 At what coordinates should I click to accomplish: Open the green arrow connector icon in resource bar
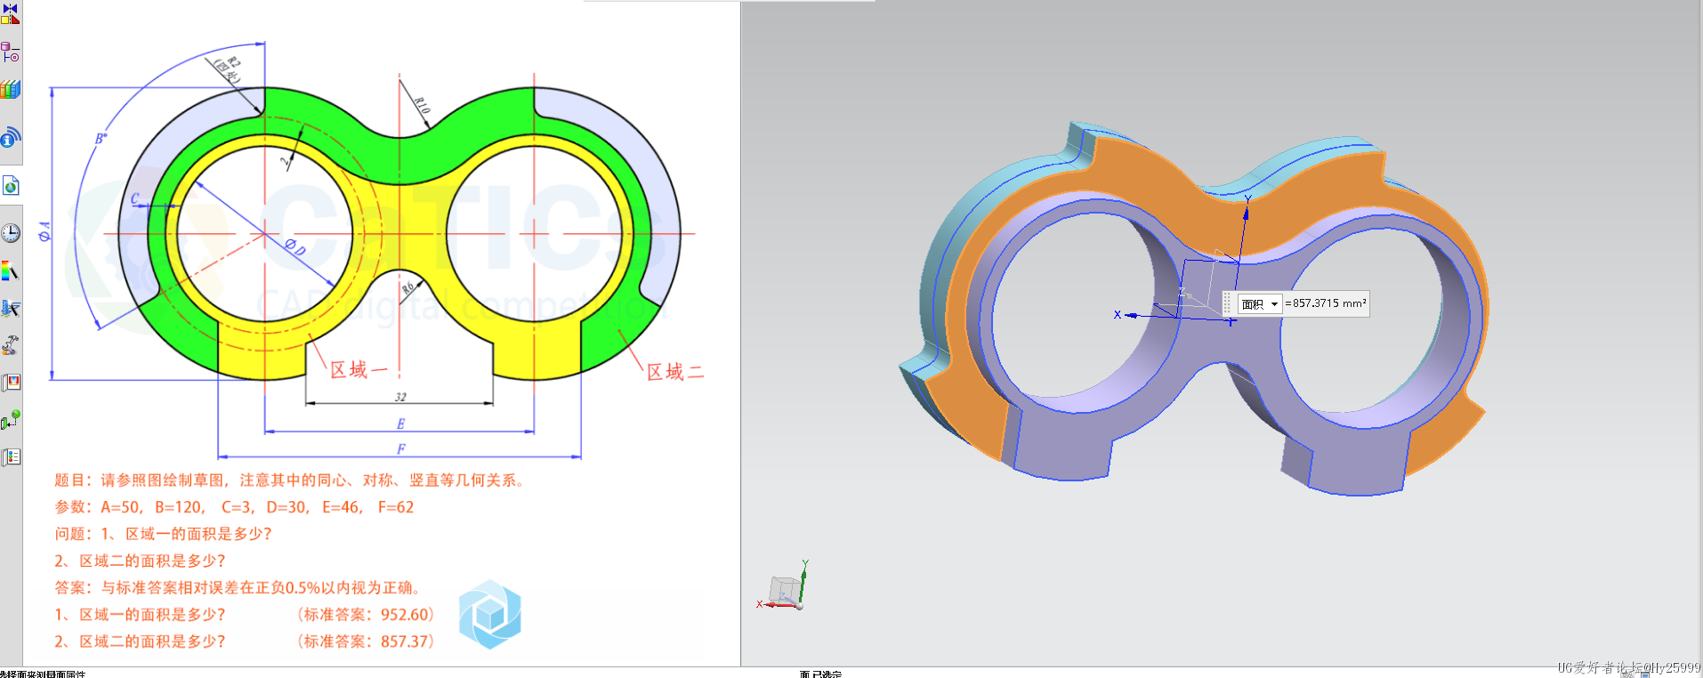coord(11,420)
